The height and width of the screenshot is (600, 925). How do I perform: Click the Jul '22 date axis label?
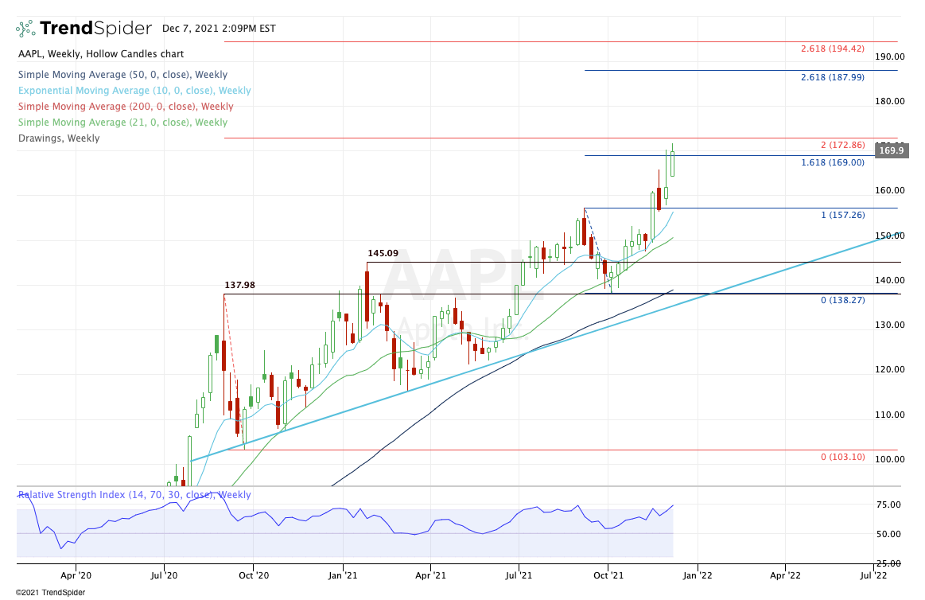click(873, 575)
